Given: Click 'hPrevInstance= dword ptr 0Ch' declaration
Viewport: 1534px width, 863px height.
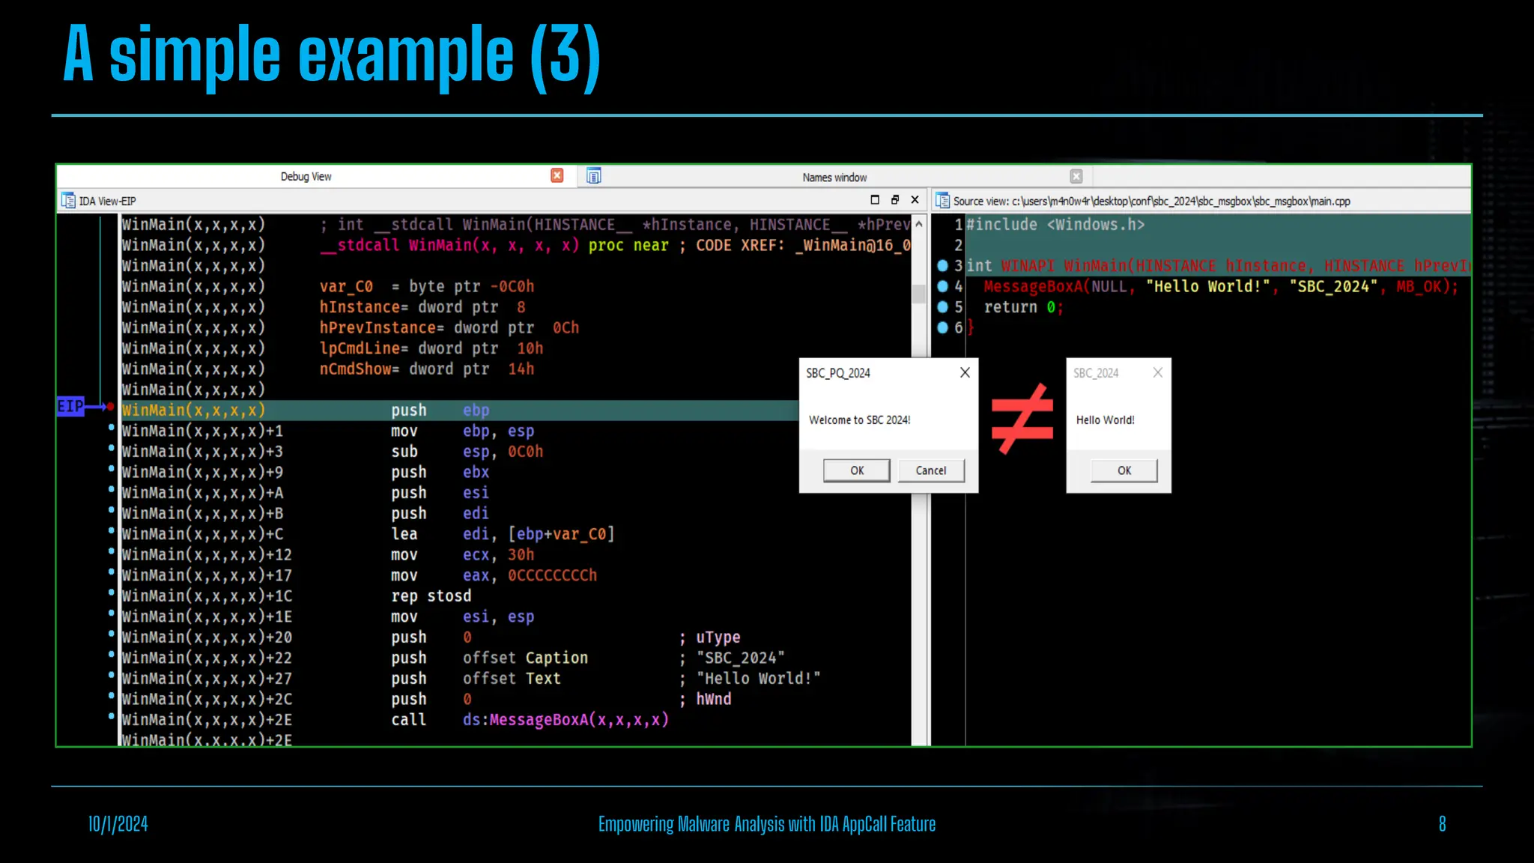Looking at the screenshot, I should point(449,328).
